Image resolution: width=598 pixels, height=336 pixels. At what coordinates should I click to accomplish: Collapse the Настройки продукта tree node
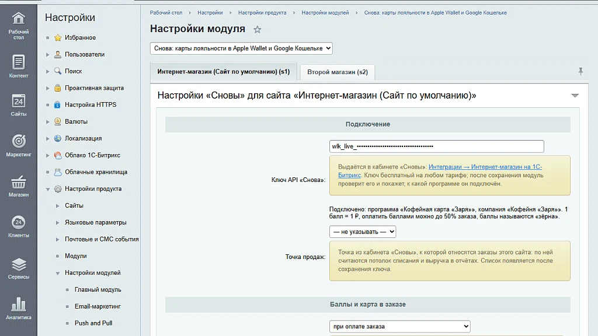[48, 189]
